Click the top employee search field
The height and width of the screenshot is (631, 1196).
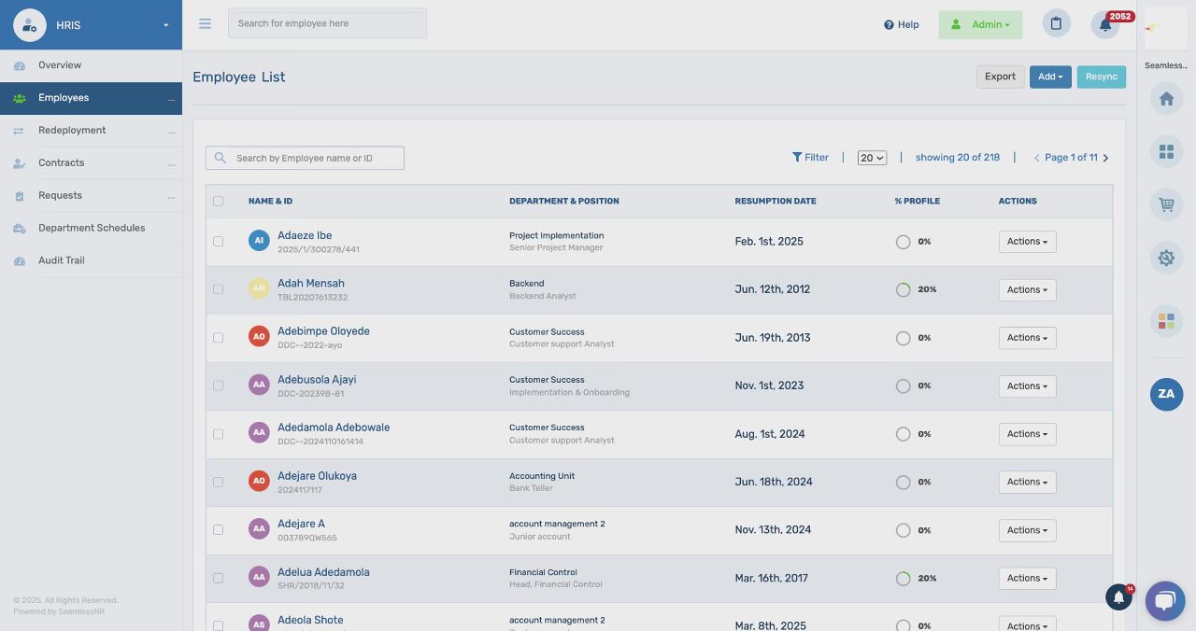(327, 23)
